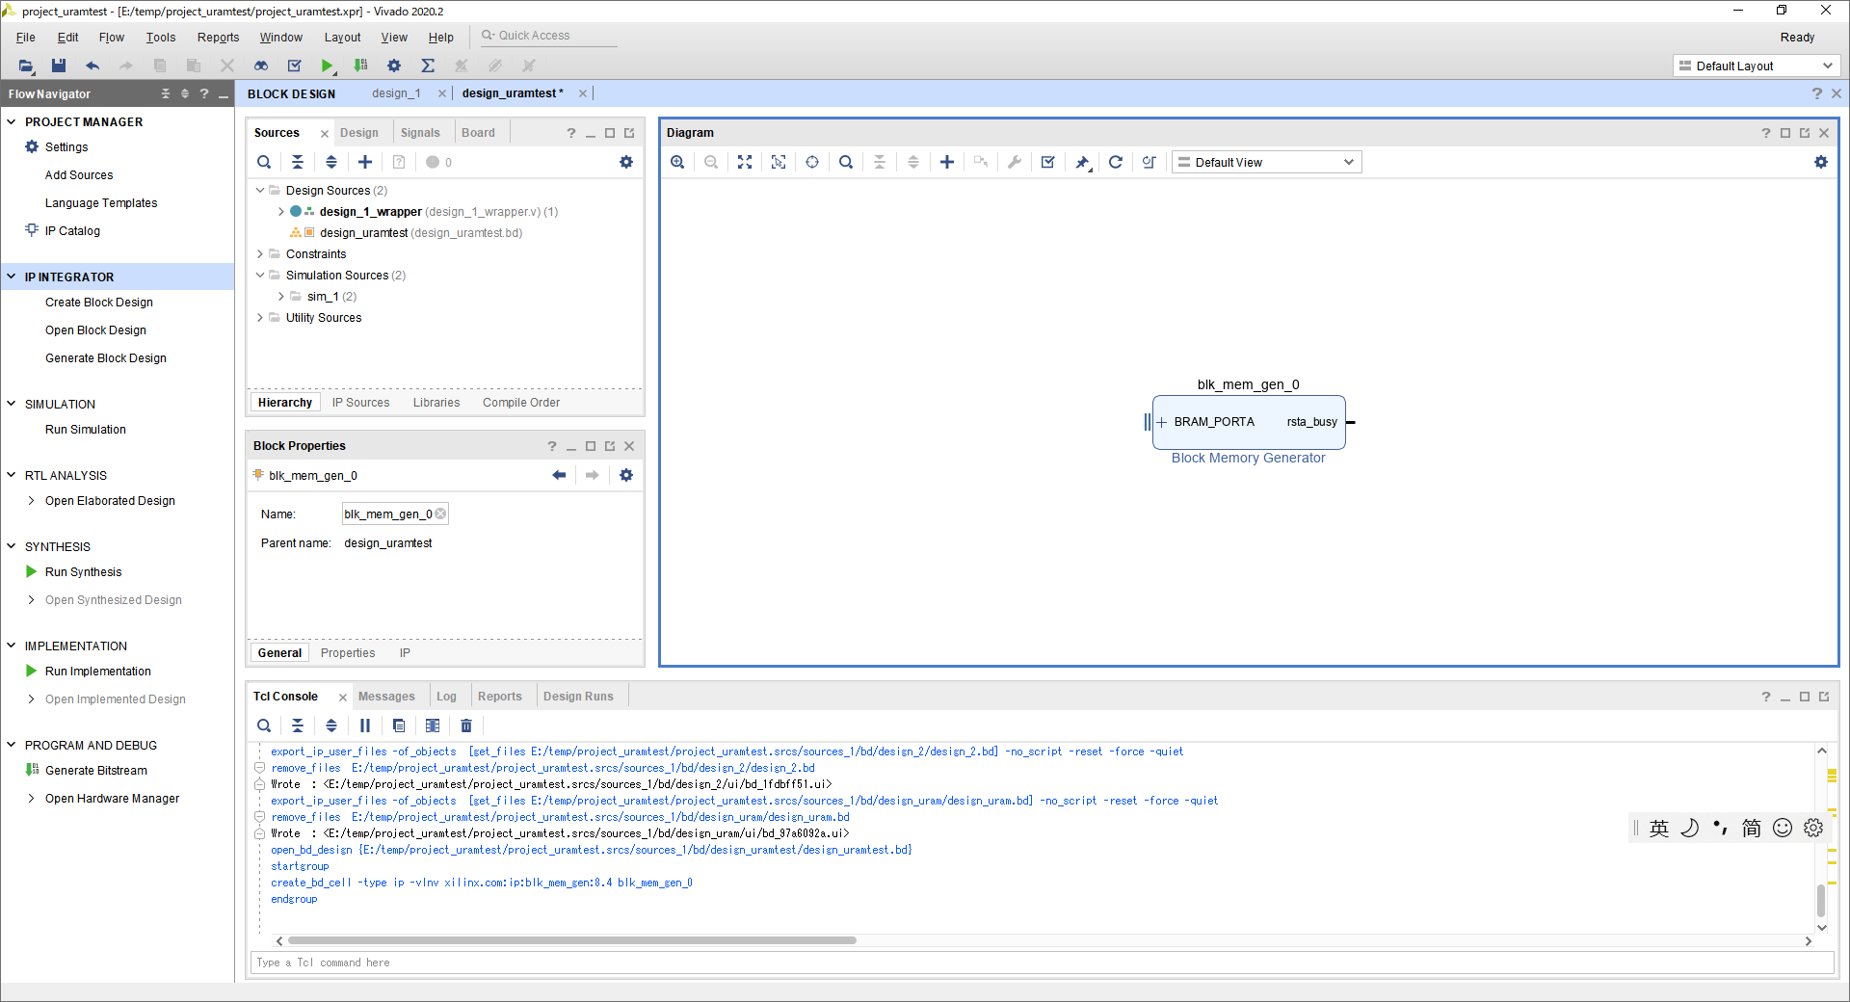Click Create Block Design
Viewport: 1850px width, 1002px height.
pyautogui.click(x=99, y=303)
